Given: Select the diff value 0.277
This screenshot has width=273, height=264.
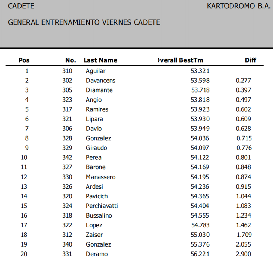Looking at the screenshot, I should [x=243, y=81].
